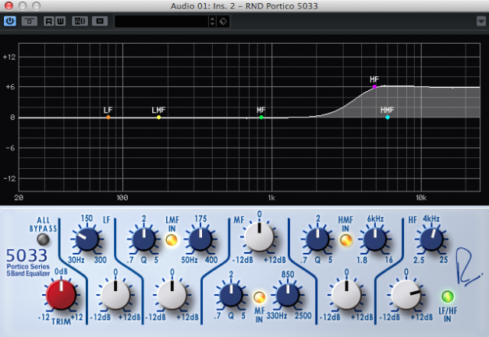Open the preset management diamond icon
The width and height of the screenshot is (489, 337).
click(223, 22)
